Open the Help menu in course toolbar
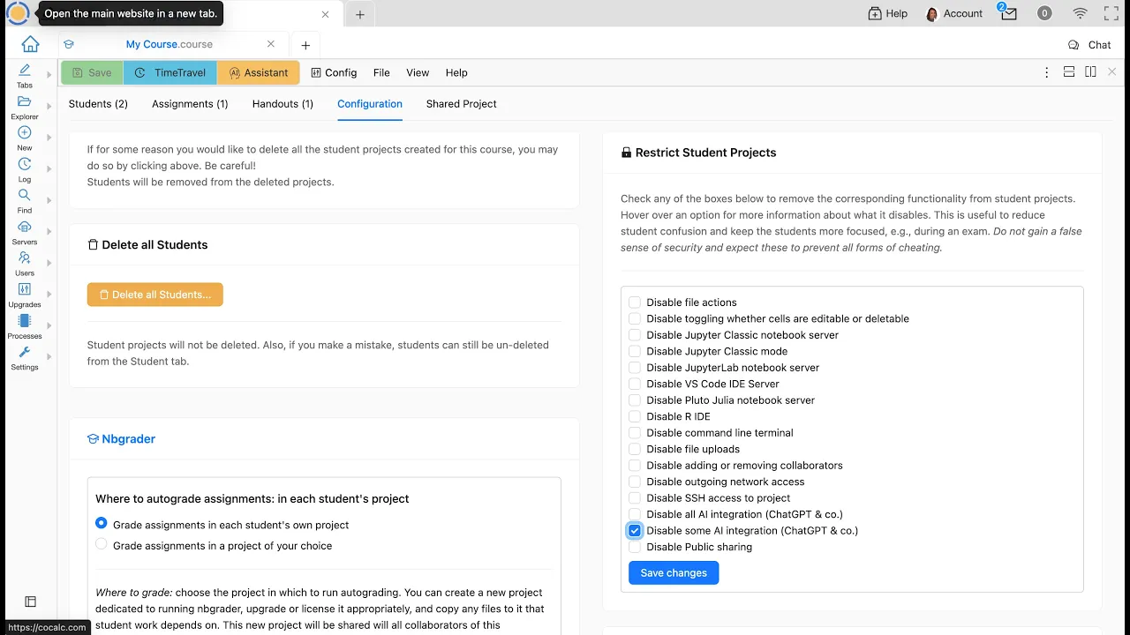This screenshot has height=635, width=1130. point(456,72)
